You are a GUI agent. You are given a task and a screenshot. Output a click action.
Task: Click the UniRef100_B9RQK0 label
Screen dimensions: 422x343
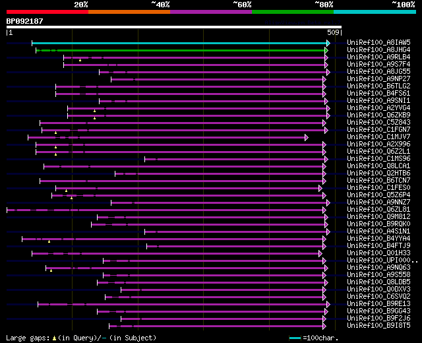pos(378,224)
